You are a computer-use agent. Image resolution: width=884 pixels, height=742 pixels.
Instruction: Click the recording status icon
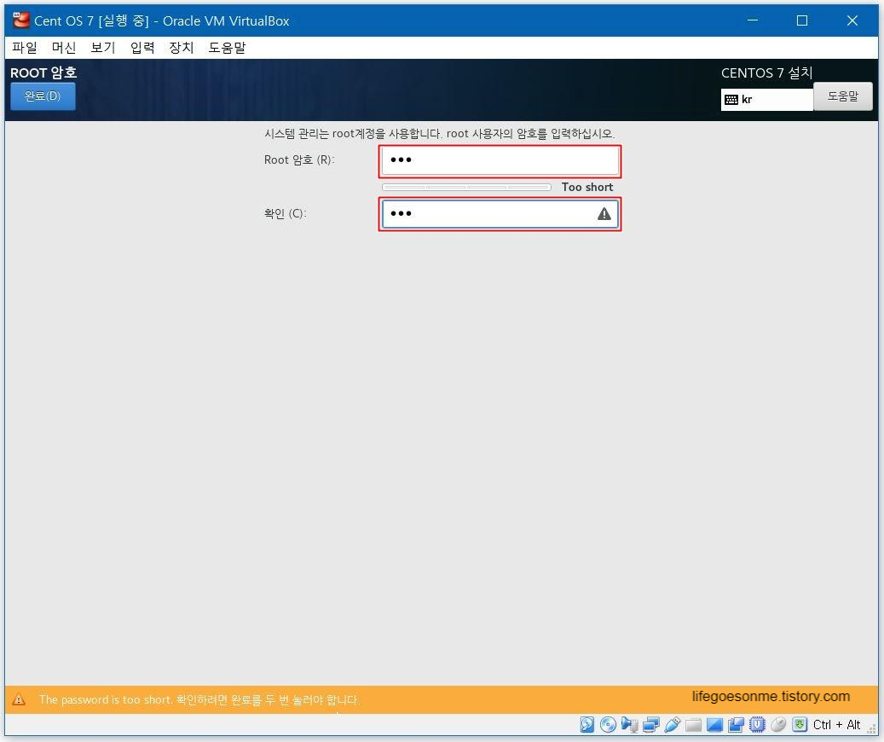tap(736, 724)
